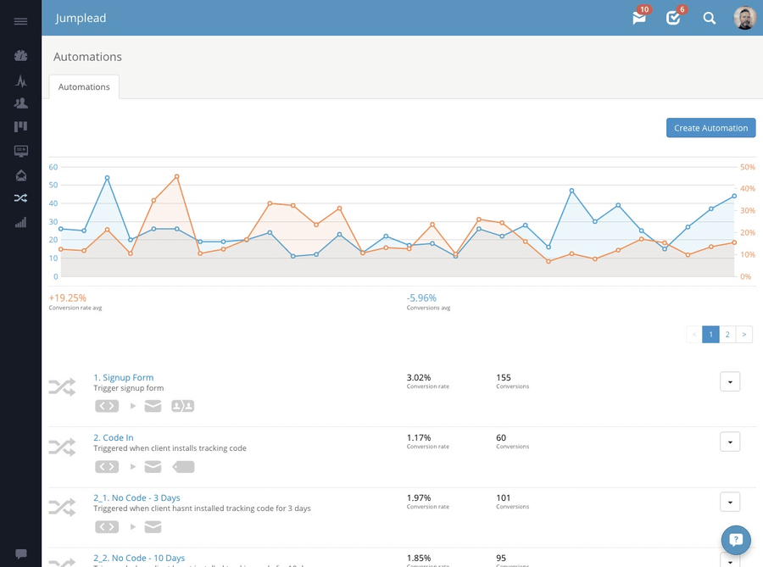Open the dashboard gauge icon in sidebar
Image resolution: width=763 pixels, height=567 pixels.
click(20, 56)
